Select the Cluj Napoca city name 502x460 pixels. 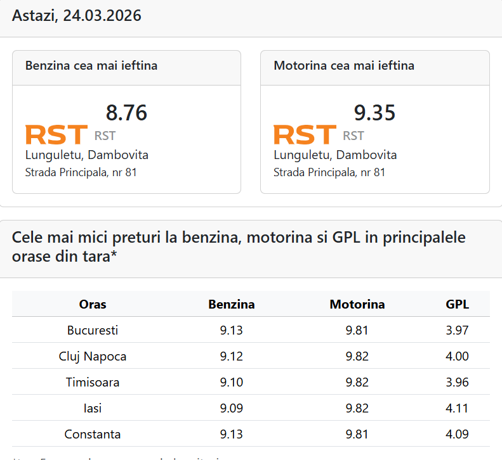click(93, 356)
